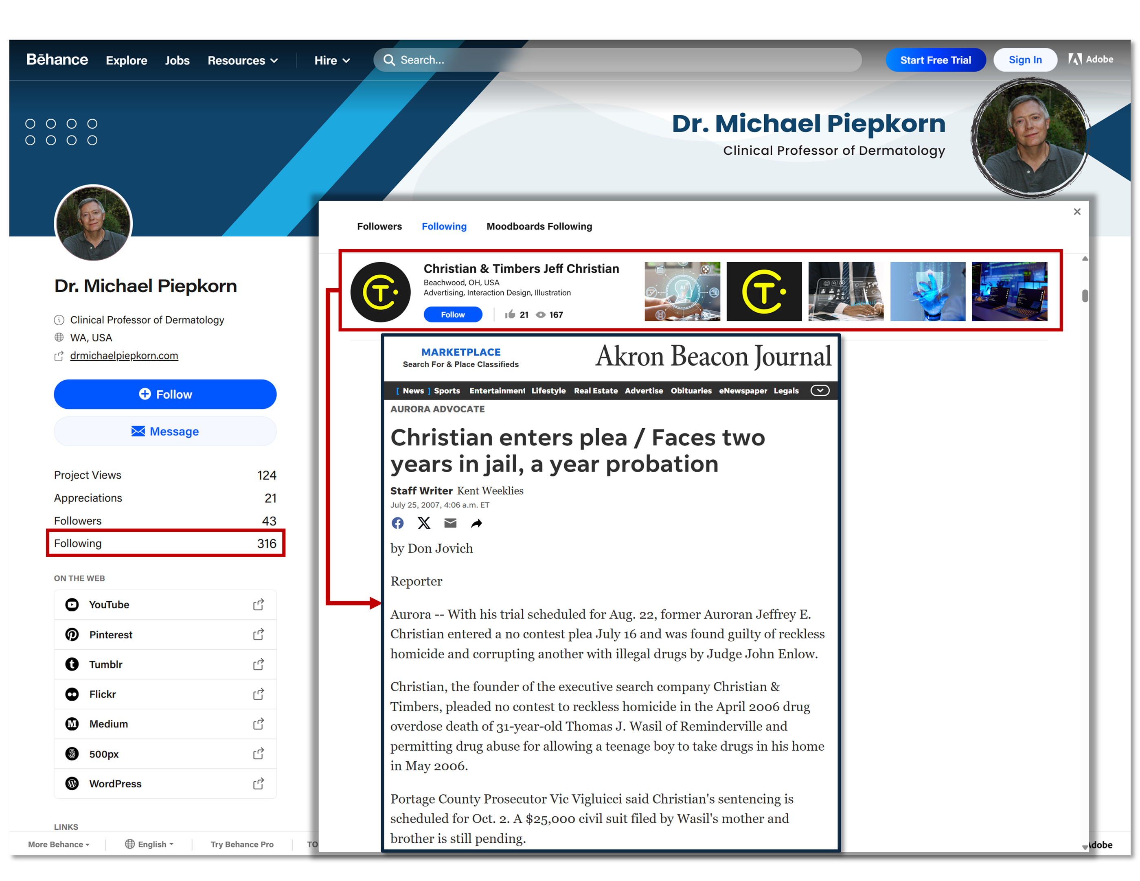Open the AI healthcare project thumbnail
The width and height of the screenshot is (1140, 881).
(682, 291)
